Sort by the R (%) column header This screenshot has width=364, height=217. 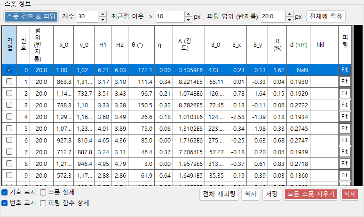(x=277, y=45)
